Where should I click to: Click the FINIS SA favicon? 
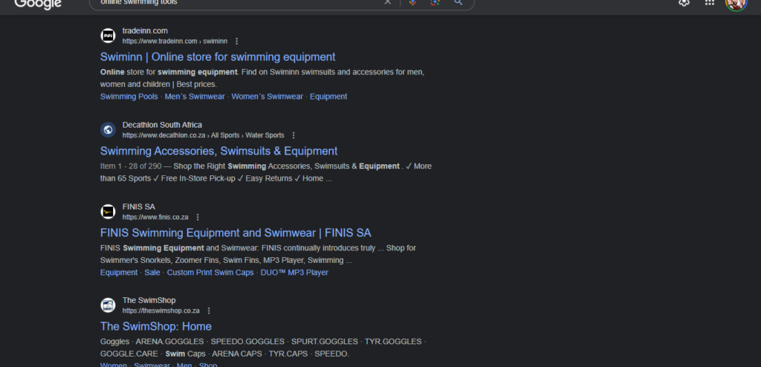click(109, 212)
